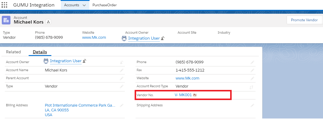Edit Phone pencil icon
The image size is (323, 120).
252,62
